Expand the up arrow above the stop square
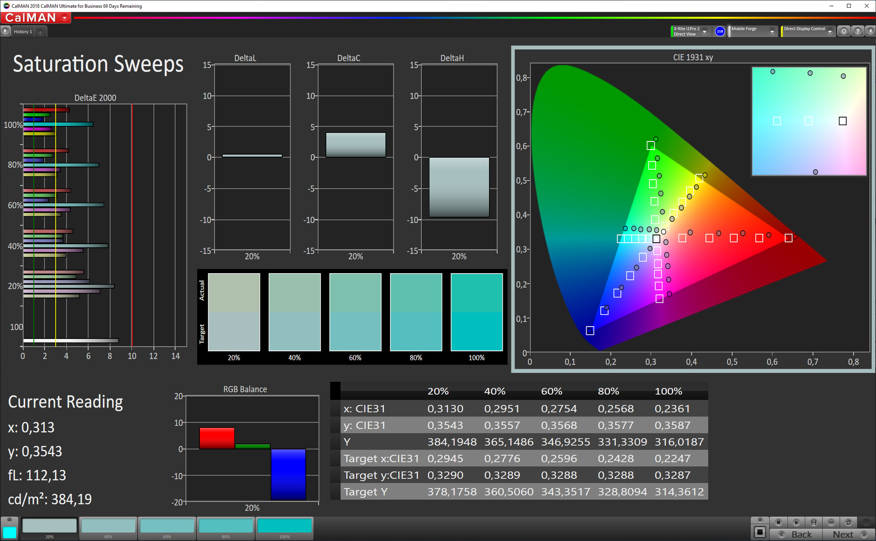The image size is (876, 541). coord(760,520)
